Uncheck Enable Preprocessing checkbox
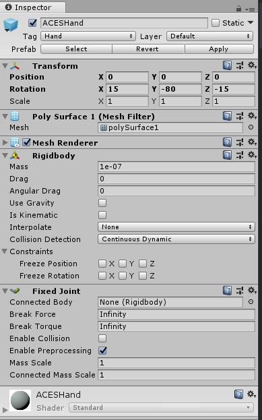The width and height of the screenshot is (262, 420). pyautogui.click(x=102, y=351)
